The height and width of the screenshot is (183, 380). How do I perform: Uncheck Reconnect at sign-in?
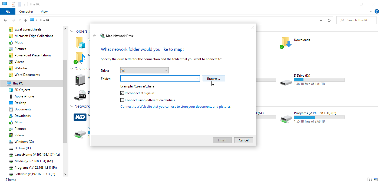pos(122,93)
